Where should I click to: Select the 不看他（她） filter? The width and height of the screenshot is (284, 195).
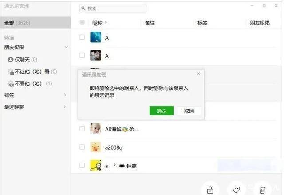(30, 84)
